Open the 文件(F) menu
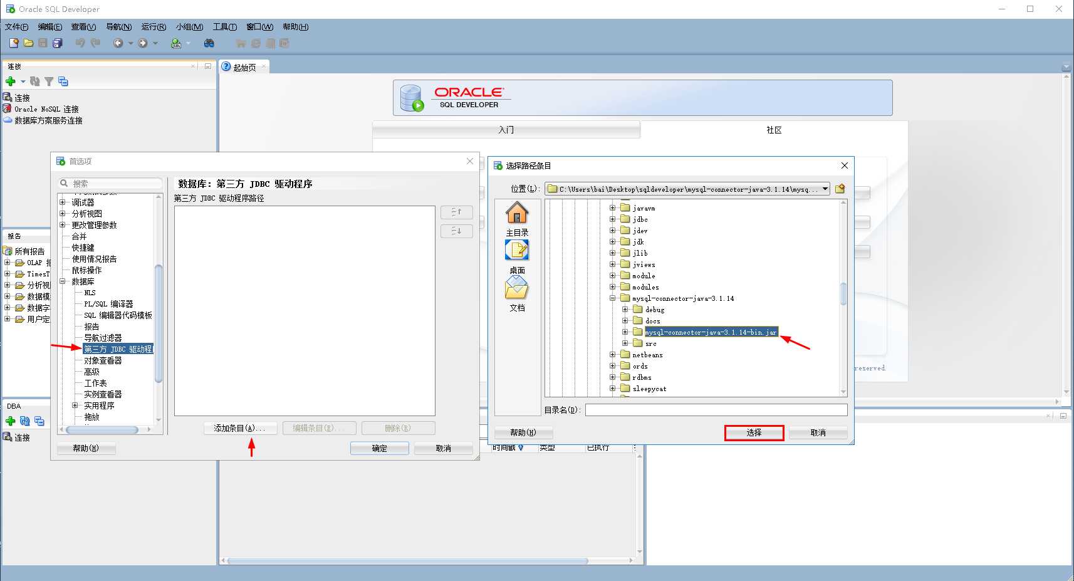 pos(17,26)
